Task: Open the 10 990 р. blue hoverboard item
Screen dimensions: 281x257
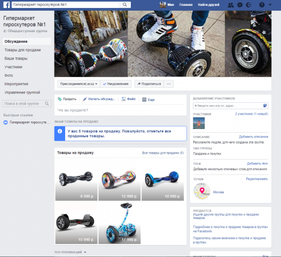Action: (x=163, y=180)
